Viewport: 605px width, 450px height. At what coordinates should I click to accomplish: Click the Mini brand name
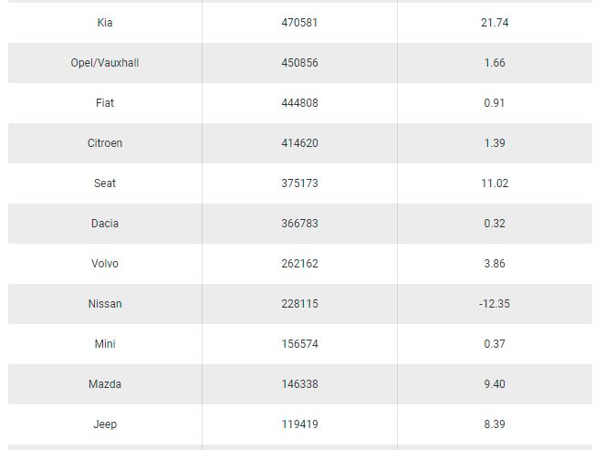pos(105,344)
